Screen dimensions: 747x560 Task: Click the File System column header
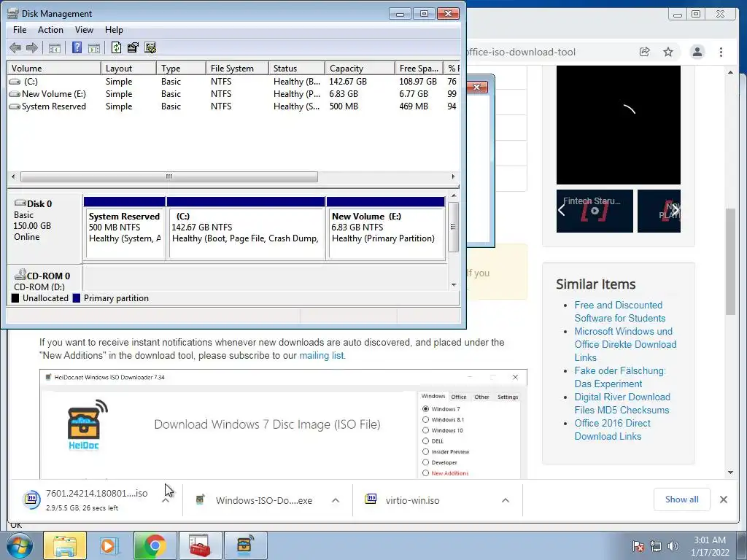(237, 68)
